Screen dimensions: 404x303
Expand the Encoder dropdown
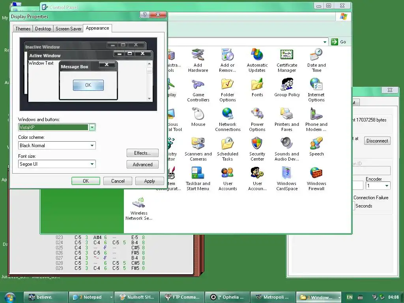point(387,186)
